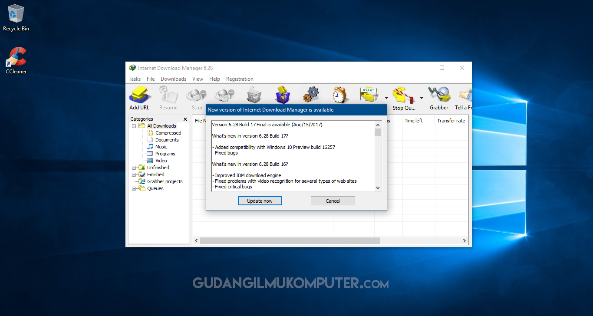Click the Tell a Friend toolbar icon
Image resolution: width=593 pixels, height=316 pixels.
pyautogui.click(x=465, y=95)
